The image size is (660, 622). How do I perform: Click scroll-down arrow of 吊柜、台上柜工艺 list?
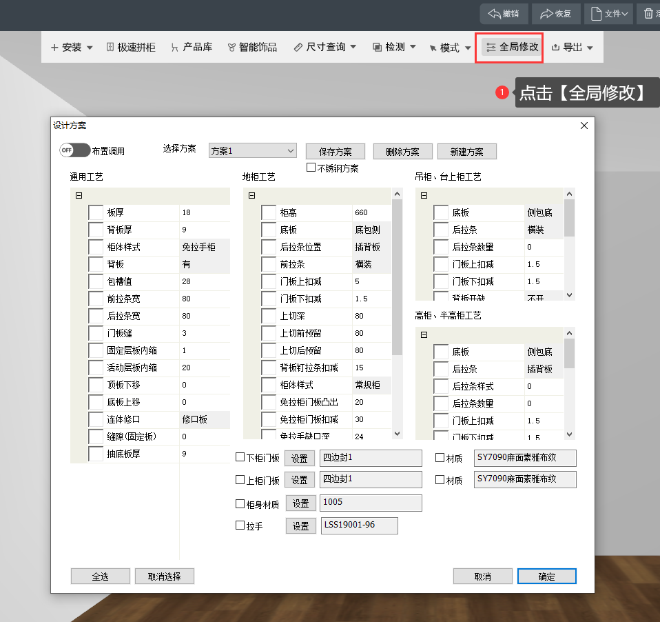coord(570,295)
